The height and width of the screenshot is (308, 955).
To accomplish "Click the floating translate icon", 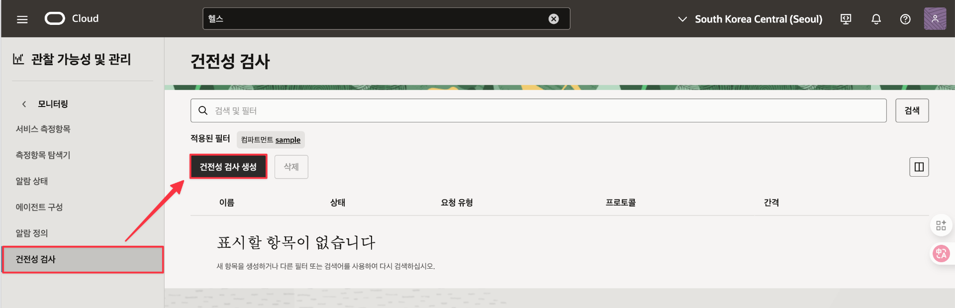I will pos(941,254).
